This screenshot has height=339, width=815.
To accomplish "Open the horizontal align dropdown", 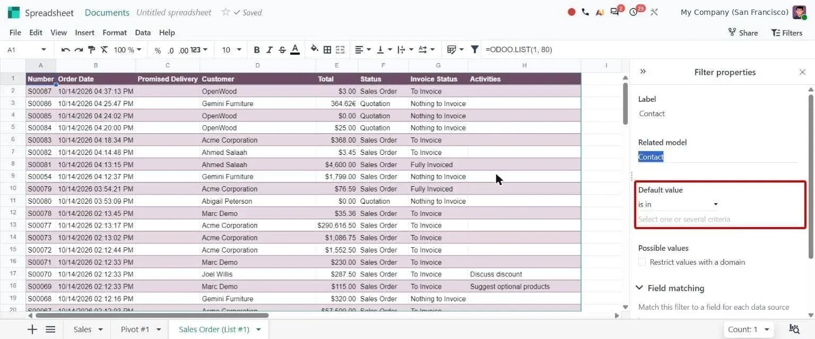I will pyautogui.click(x=363, y=50).
